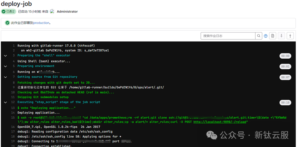
Task: Click line number 9 in job log
Action: pyautogui.click(x=14, y=88)
